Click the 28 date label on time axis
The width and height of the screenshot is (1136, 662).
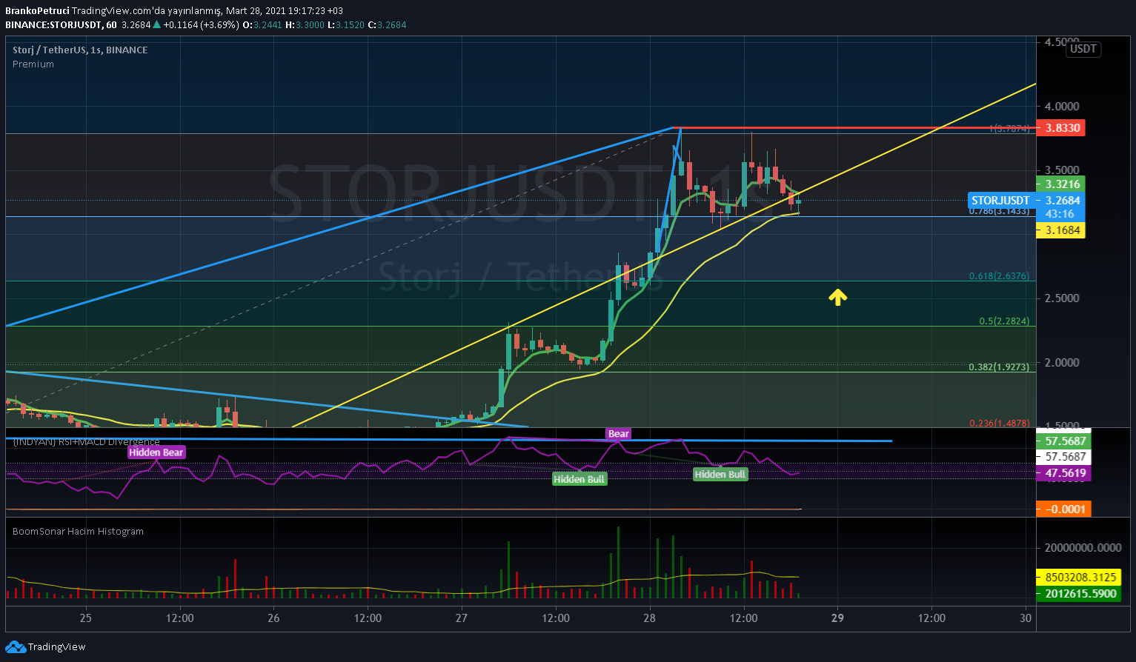[650, 618]
